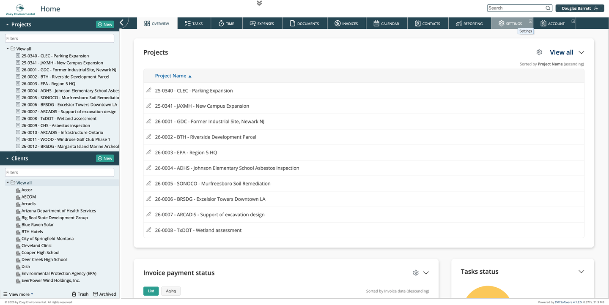Switch invoice view to List
Screen dimensions: 609x305
click(x=151, y=291)
